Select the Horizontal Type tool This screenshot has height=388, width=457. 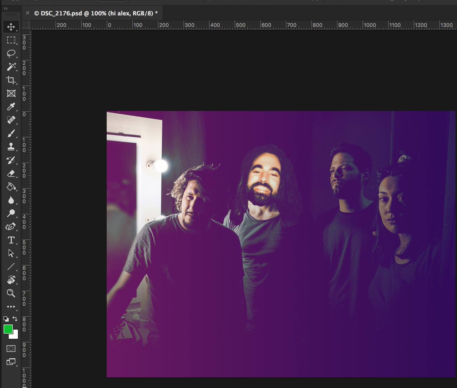point(11,240)
